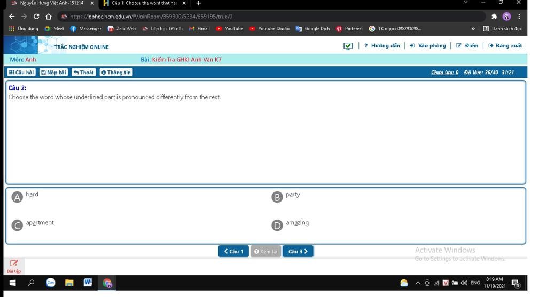Expand hidden bookmarks chevron

[473, 29]
